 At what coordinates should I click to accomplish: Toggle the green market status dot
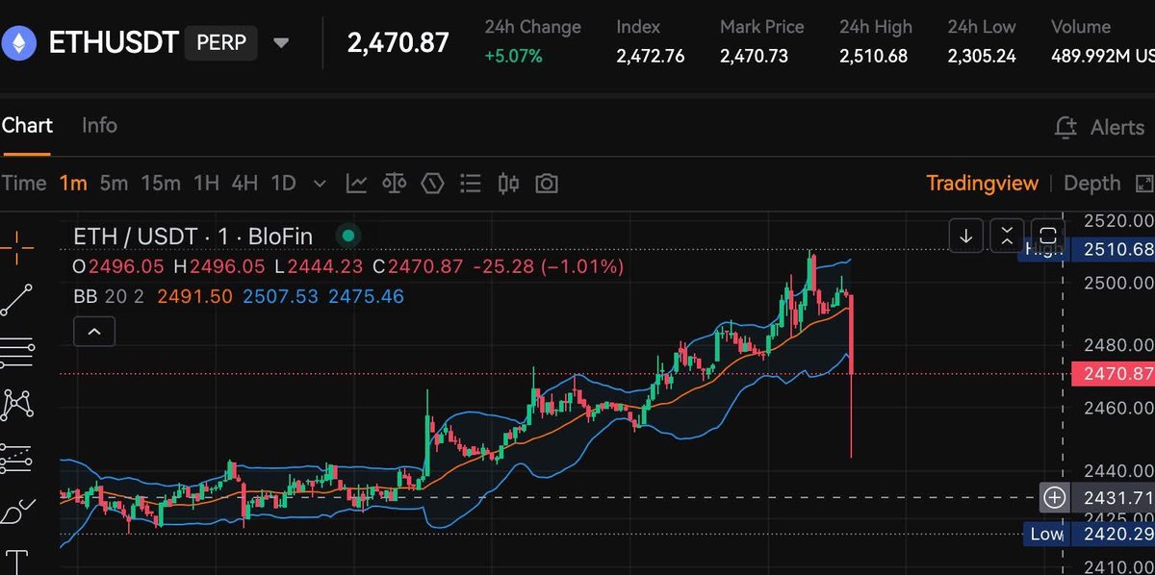[x=348, y=236]
